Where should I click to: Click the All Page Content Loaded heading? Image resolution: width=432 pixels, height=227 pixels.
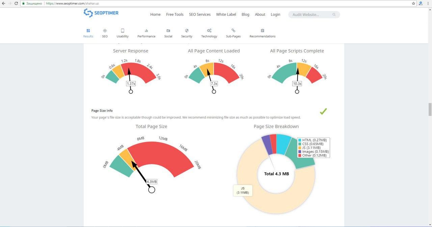[214, 51]
